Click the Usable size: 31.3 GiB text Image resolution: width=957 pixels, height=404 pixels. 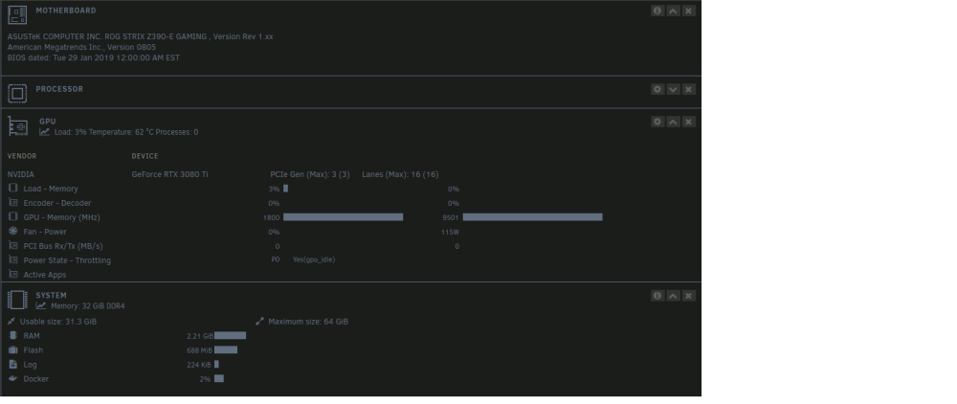point(58,322)
